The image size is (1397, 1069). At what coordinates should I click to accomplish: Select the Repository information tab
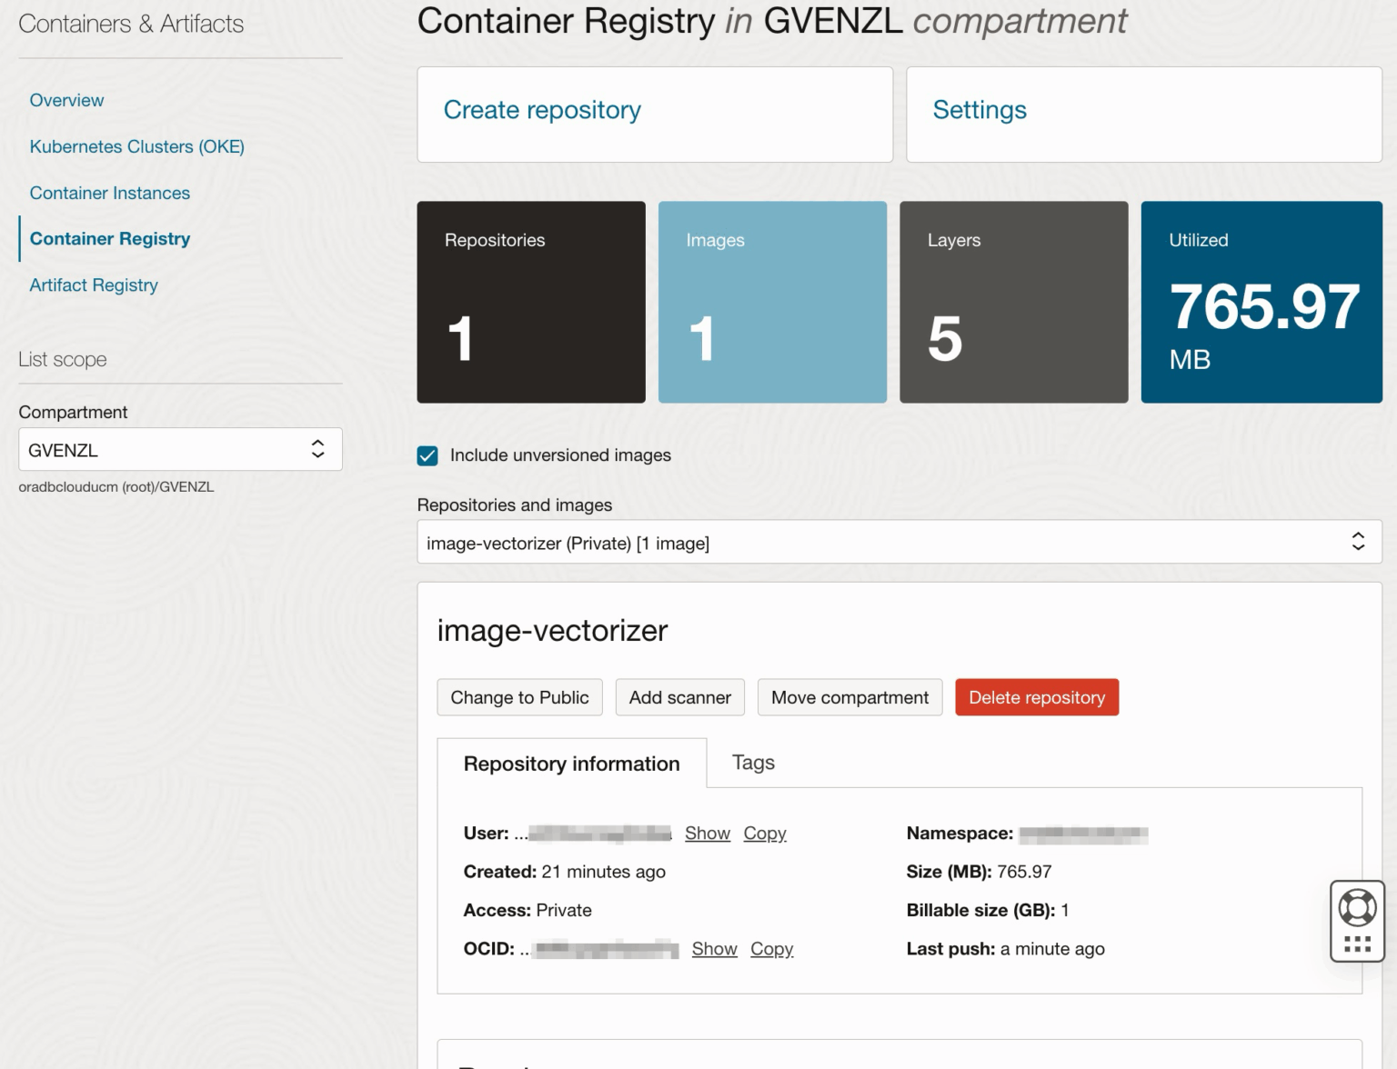click(571, 764)
